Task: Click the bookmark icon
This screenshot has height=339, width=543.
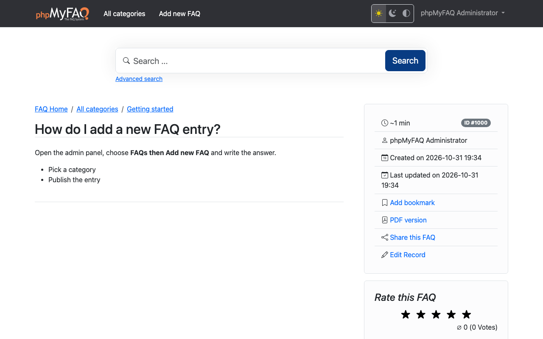Action: click(x=385, y=203)
